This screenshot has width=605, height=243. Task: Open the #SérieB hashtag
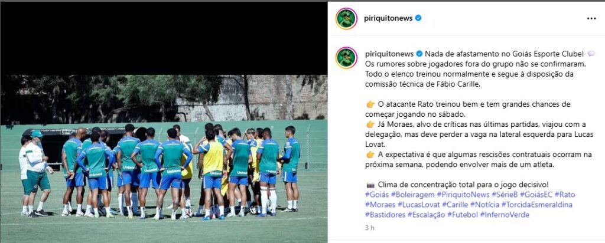[505, 195]
